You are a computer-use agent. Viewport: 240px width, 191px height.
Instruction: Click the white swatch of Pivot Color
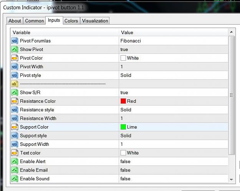(123, 58)
